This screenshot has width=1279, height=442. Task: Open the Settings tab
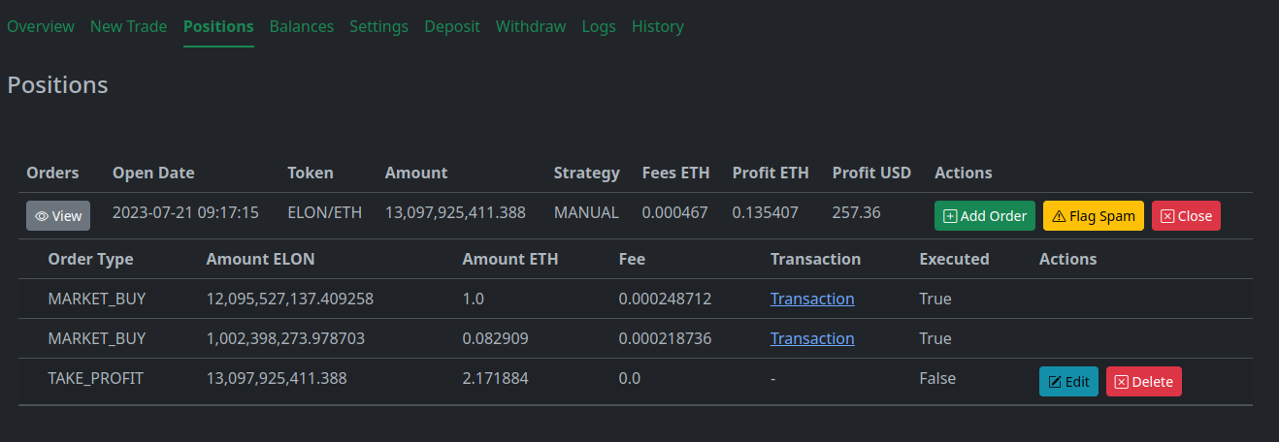click(378, 26)
